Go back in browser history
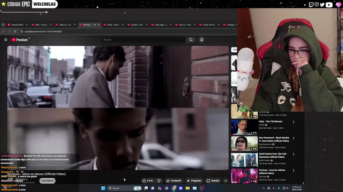This screenshot has height=192, width=343. pos(3,31)
